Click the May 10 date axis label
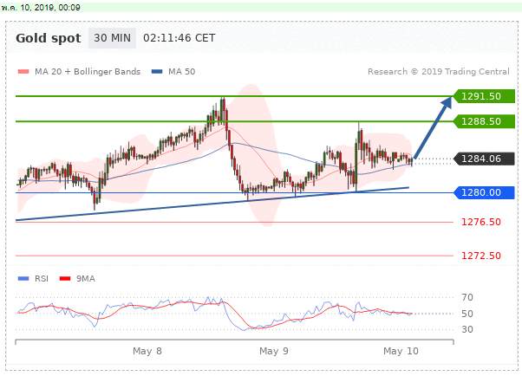The height and width of the screenshot is (376, 522). point(401,351)
